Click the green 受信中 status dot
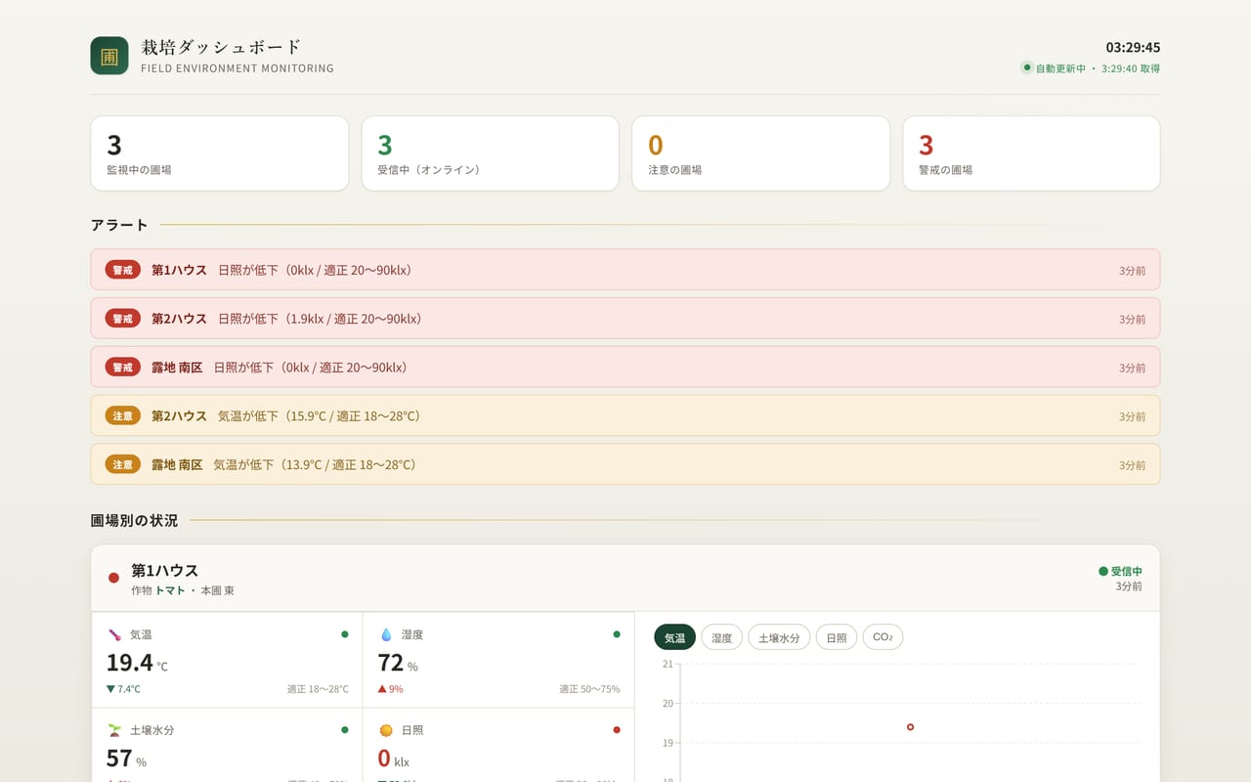This screenshot has height=782, width=1251. pyautogui.click(x=1103, y=571)
